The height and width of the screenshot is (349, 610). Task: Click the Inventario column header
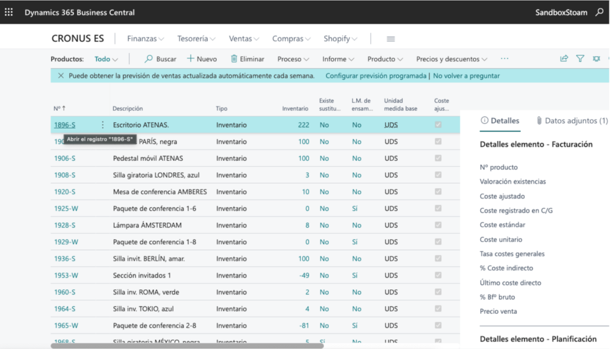pyautogui.click(x=295, y=108)
